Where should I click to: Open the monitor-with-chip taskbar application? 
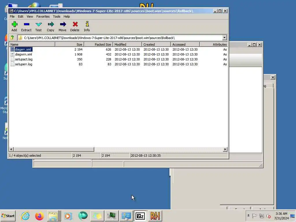pyautogui.click(x=112, y=216)
